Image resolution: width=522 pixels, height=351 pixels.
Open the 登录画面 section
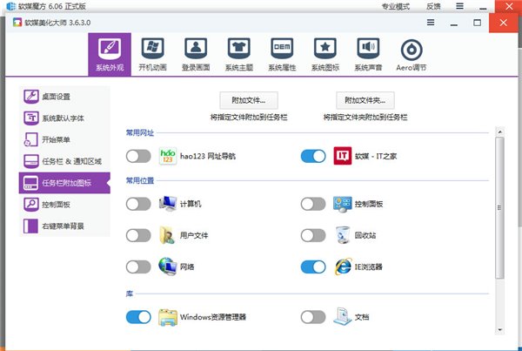click(196, 54)
